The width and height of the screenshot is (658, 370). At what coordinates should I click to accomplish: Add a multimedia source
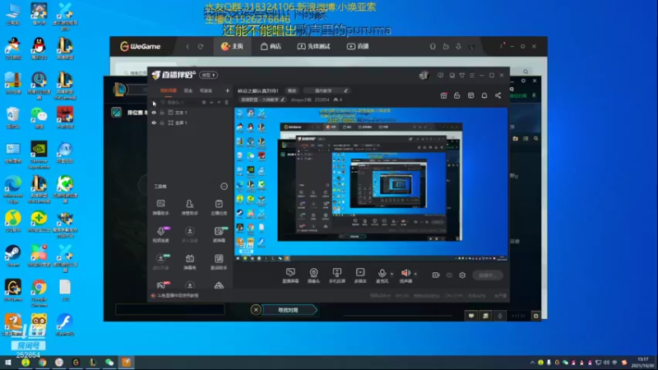[360, 275]
